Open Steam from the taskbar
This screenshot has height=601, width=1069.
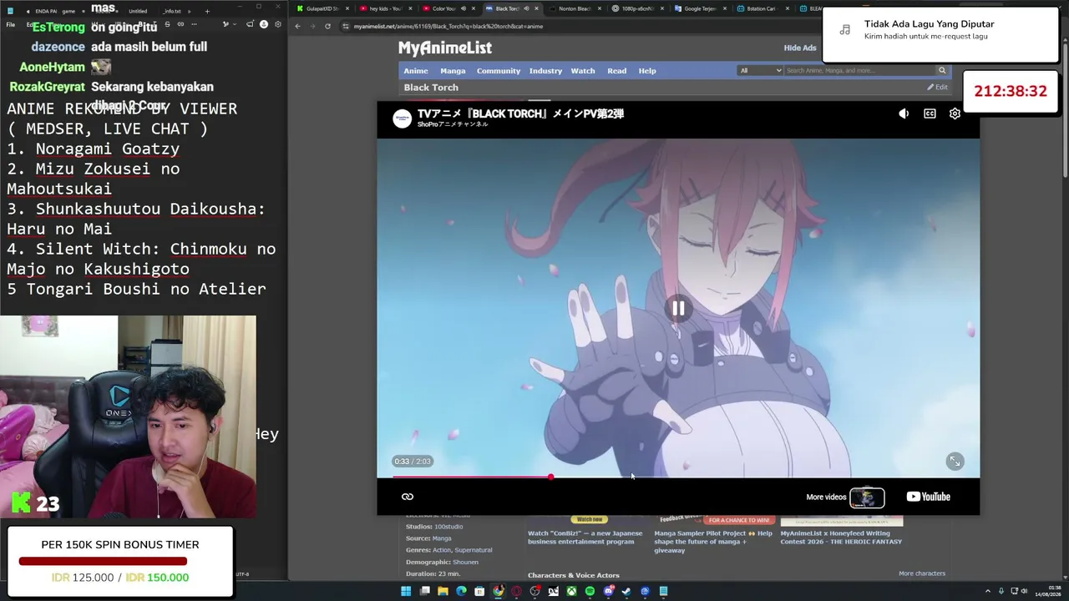626,592
